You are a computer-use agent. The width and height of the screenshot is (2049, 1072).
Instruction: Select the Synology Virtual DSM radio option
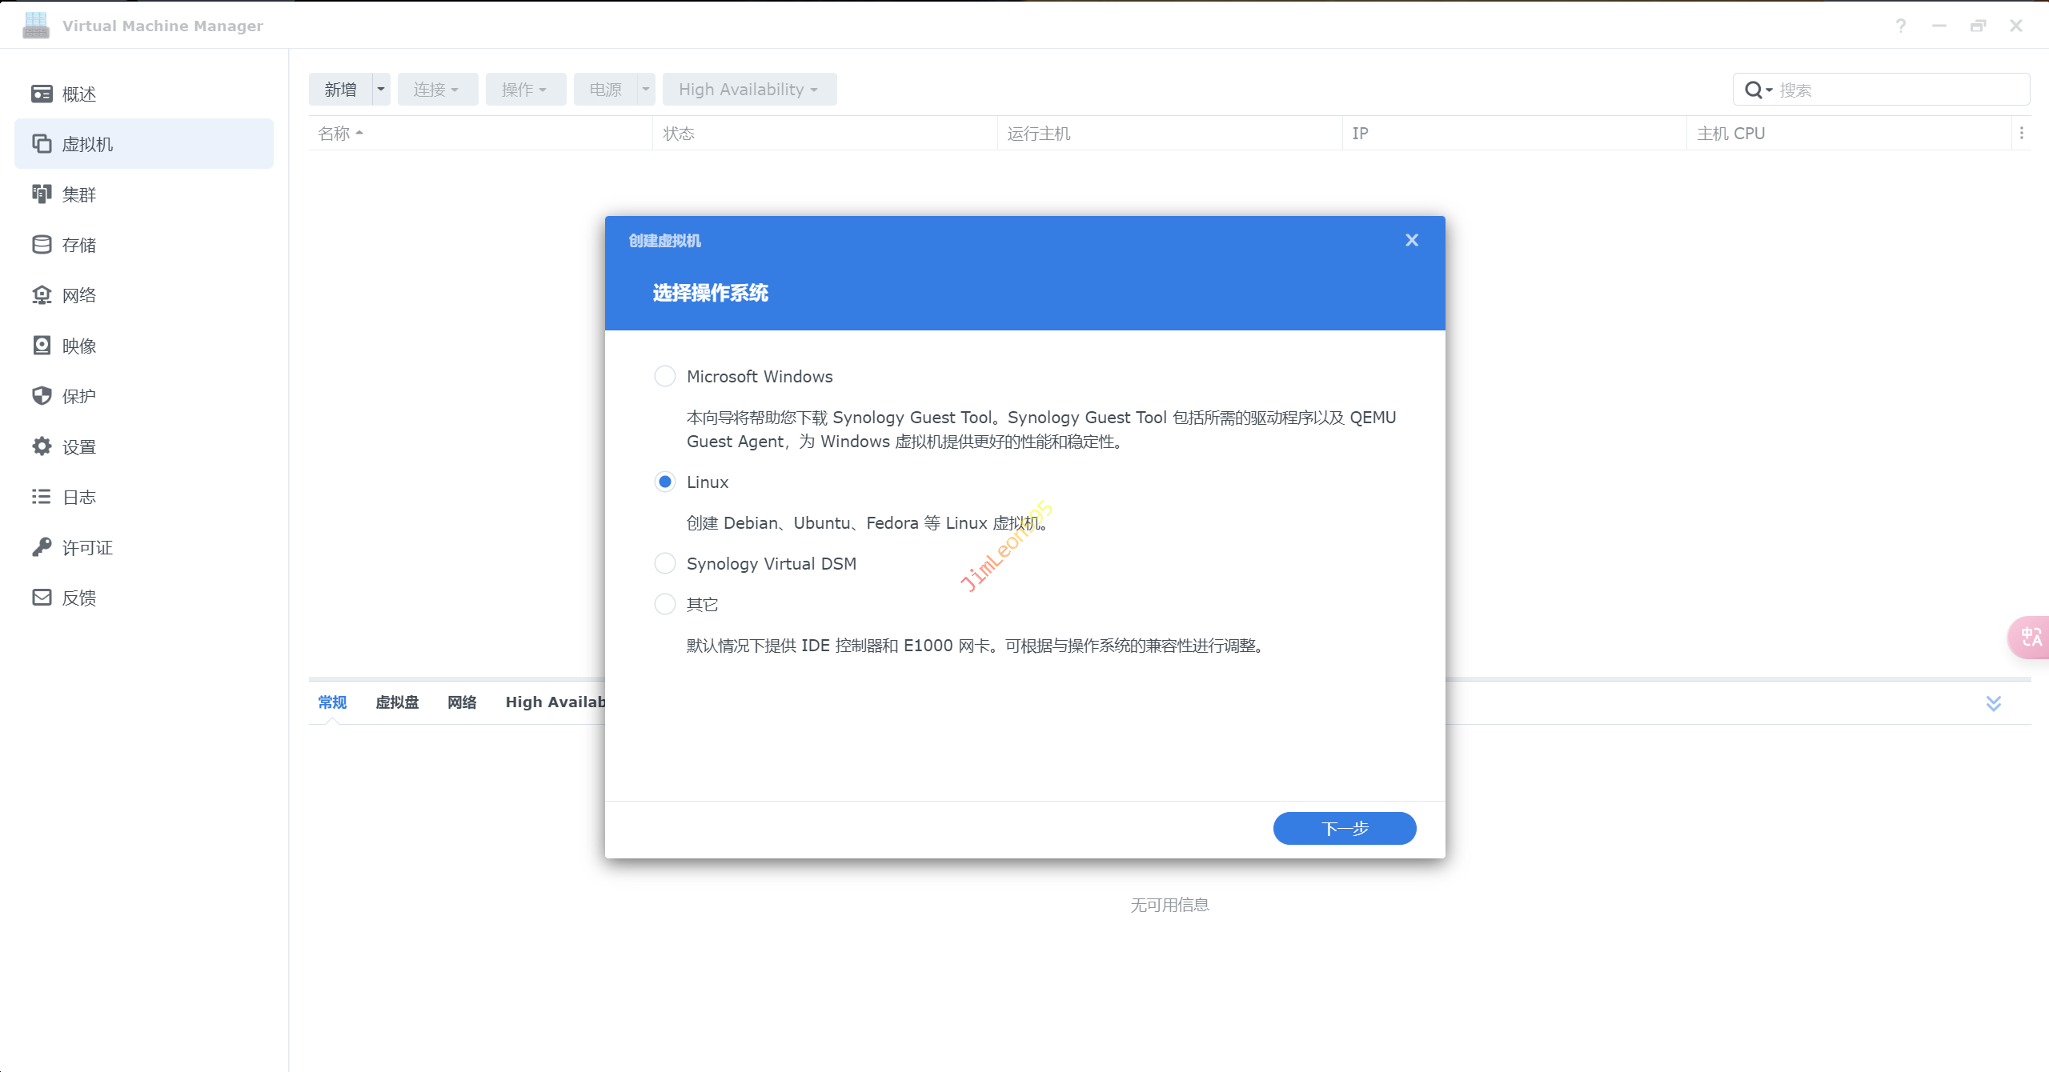[664, 563]
